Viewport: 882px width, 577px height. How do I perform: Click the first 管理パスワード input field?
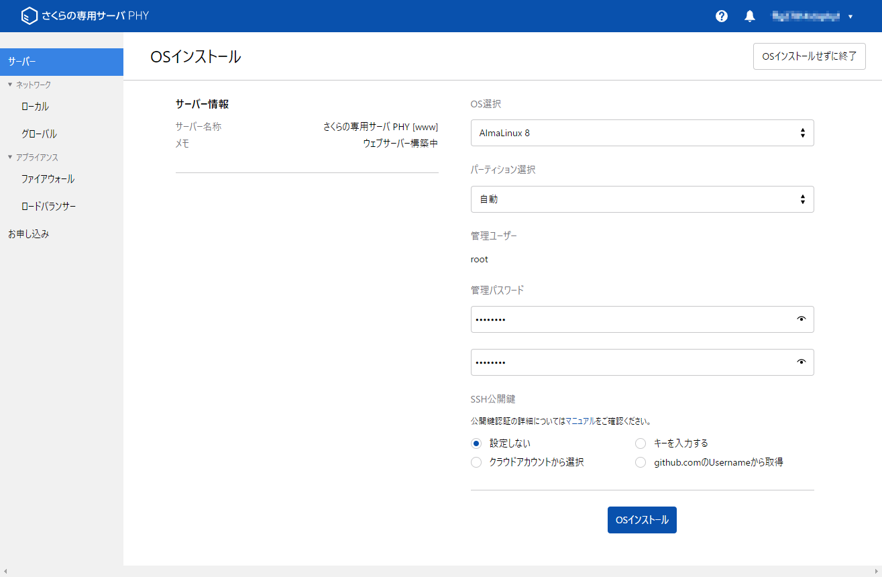[x=643, y=319]
